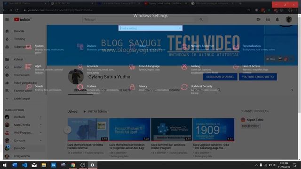The image size is (301, 169).
Task: Click the uploads carousel previous arrow
Action: [67, 130]
